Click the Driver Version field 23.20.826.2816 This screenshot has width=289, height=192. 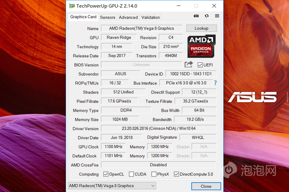pyautogui.click(x=159, y=128)
